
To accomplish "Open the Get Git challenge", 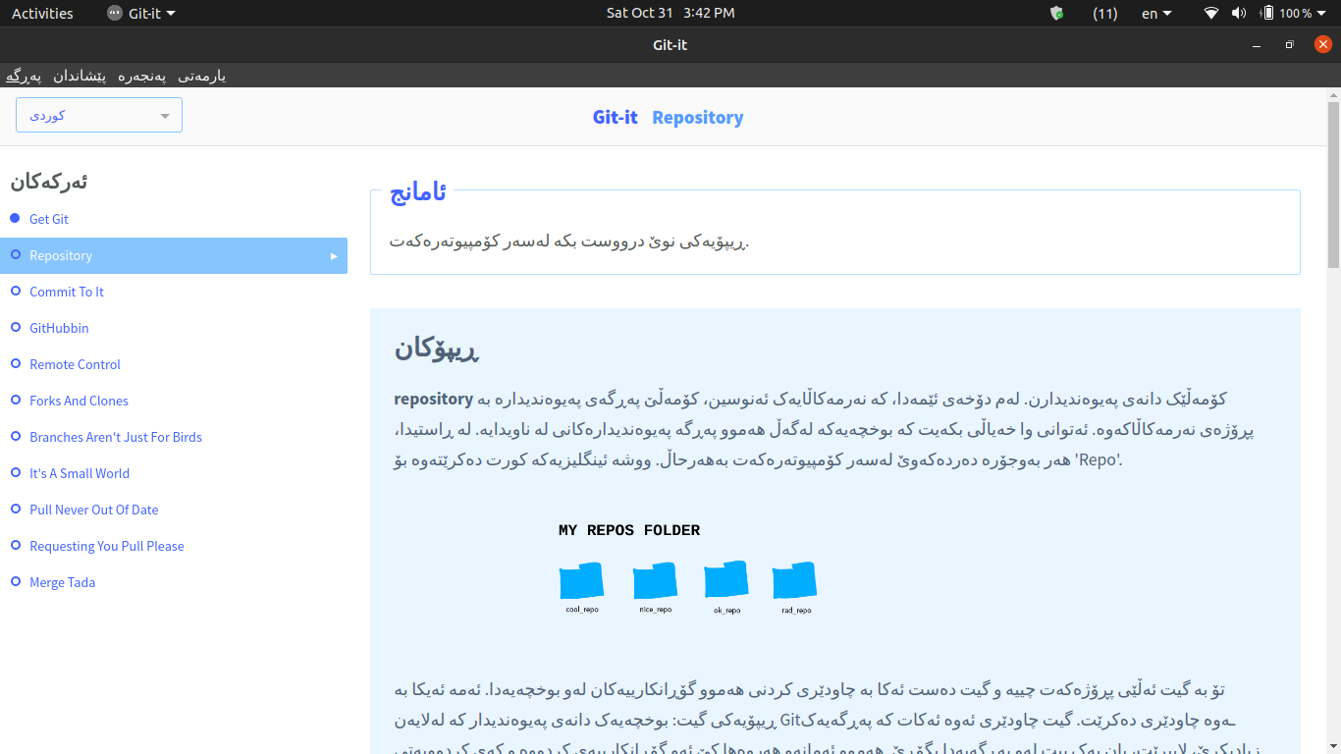I will [x=49, y=219].
